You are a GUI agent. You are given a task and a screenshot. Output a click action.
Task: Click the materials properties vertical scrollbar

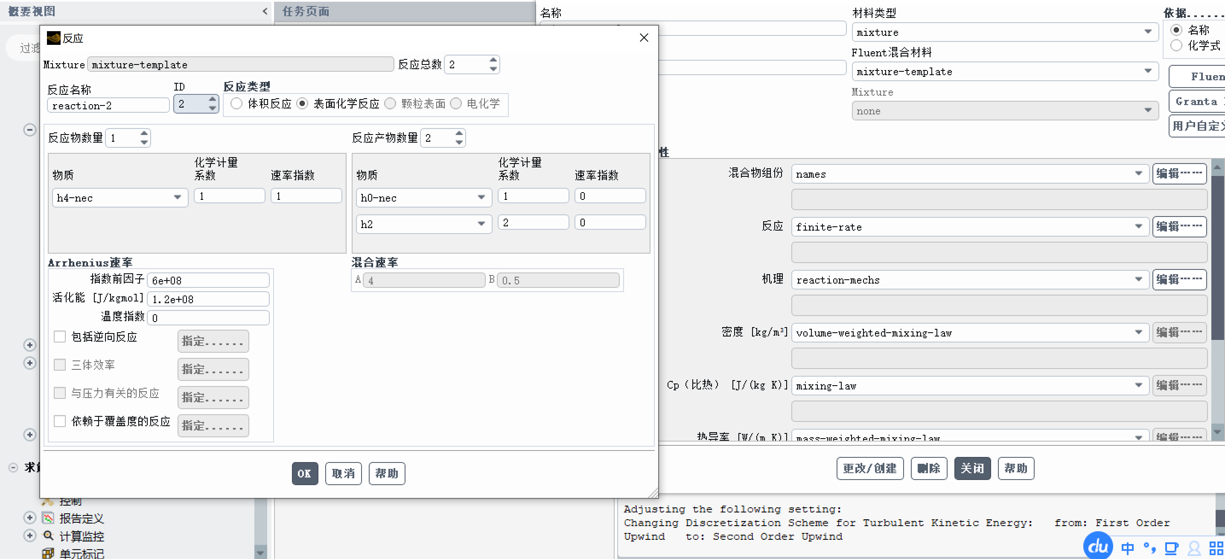1217,257
